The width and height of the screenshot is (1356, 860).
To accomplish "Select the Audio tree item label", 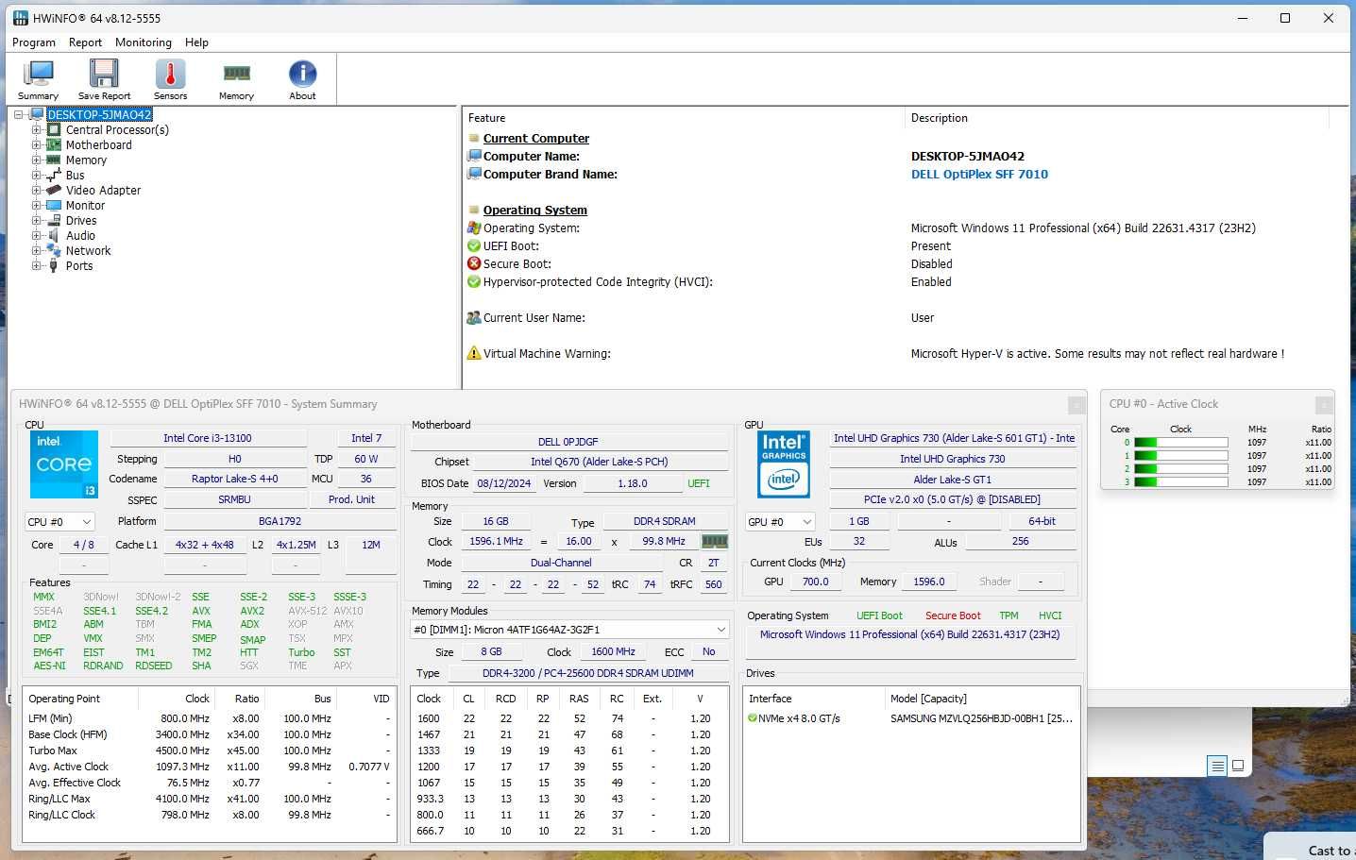I will point(80,236).
